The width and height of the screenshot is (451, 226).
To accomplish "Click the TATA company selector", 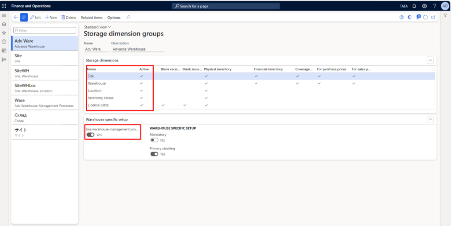I will [404, 6].
